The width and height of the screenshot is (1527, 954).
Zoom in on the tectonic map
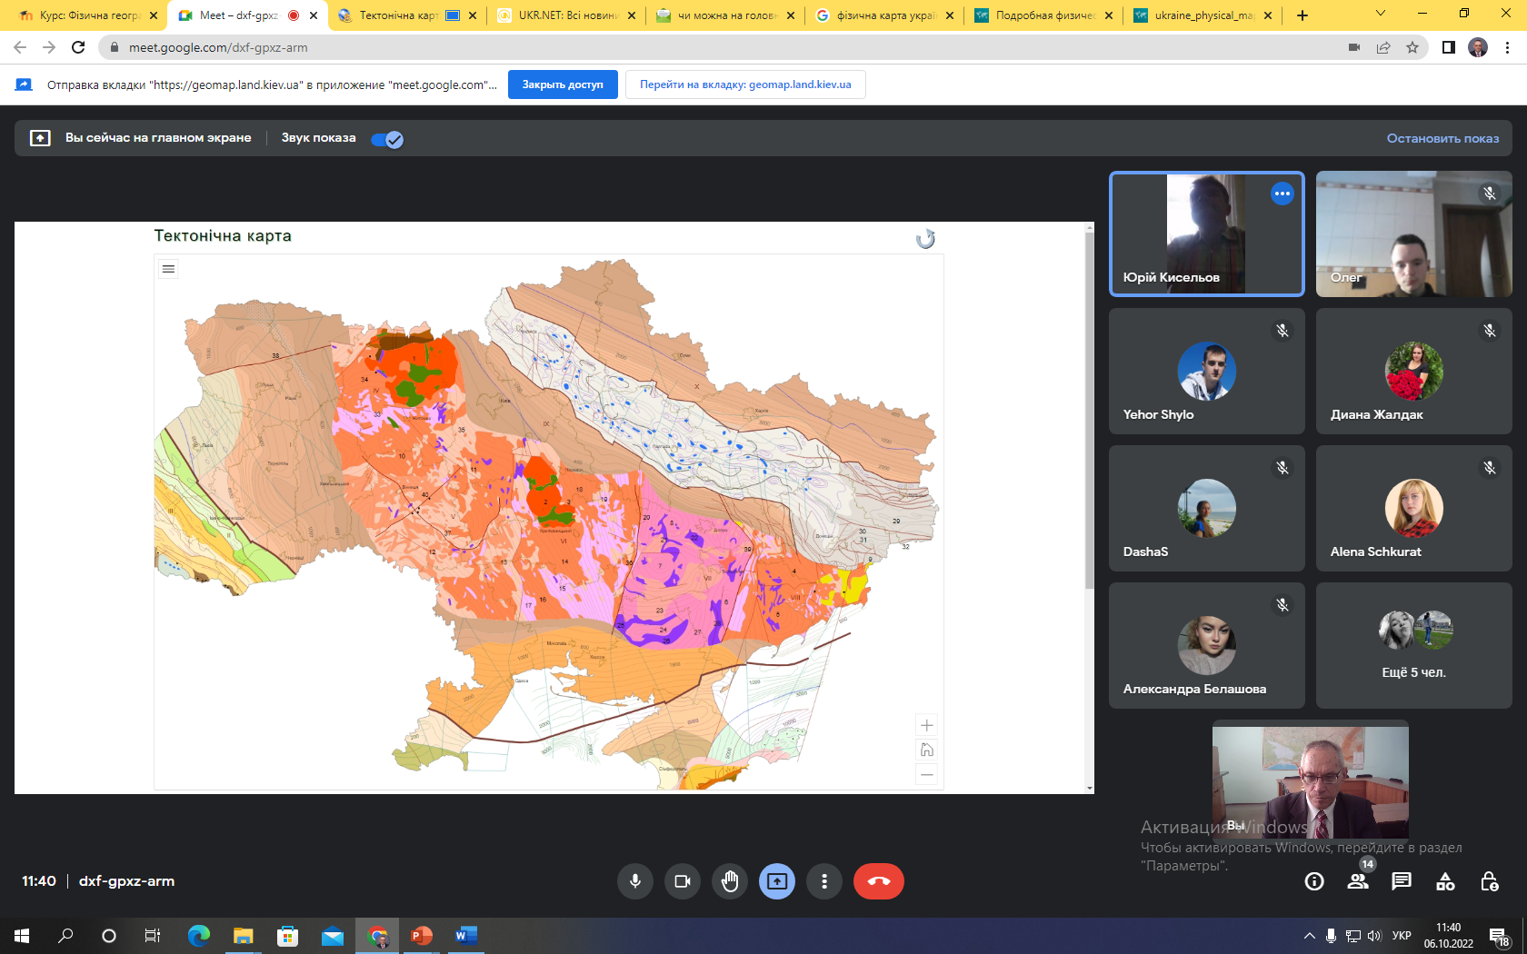[926, 725]
